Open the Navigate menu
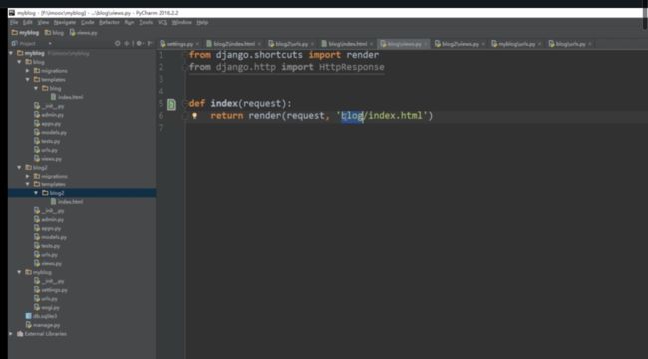Image resolution: width=648 pixels, height=359 pixels. click(65, 22)
